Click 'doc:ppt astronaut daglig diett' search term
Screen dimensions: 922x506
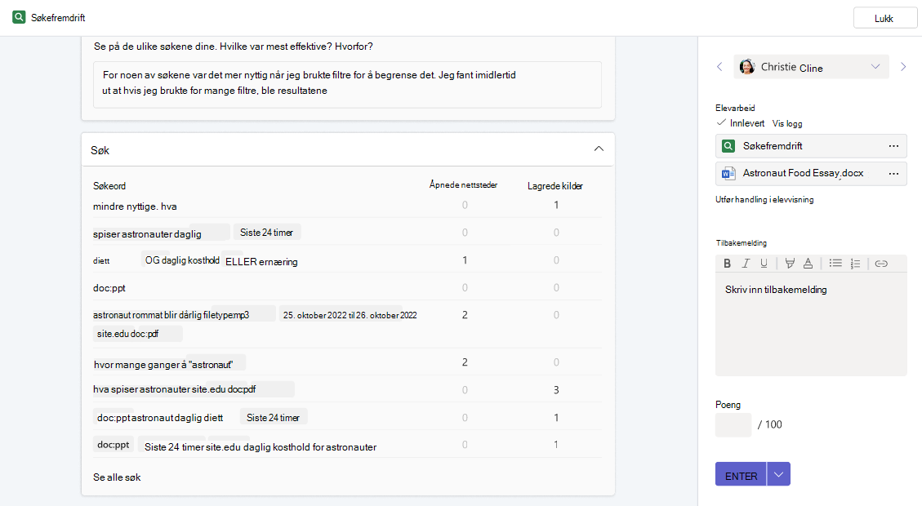(x=160, y=418)
